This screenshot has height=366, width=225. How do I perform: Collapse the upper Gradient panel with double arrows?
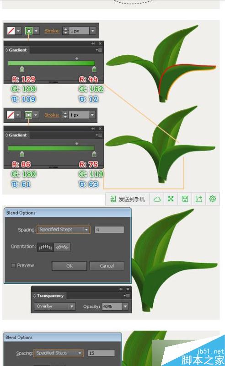click(93, 43)
